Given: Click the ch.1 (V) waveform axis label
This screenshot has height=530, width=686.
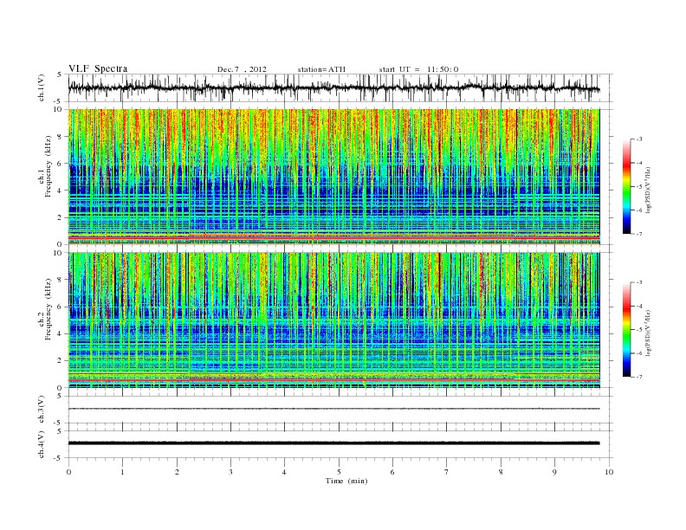Looking at the screenshot, I should [42, 87].
